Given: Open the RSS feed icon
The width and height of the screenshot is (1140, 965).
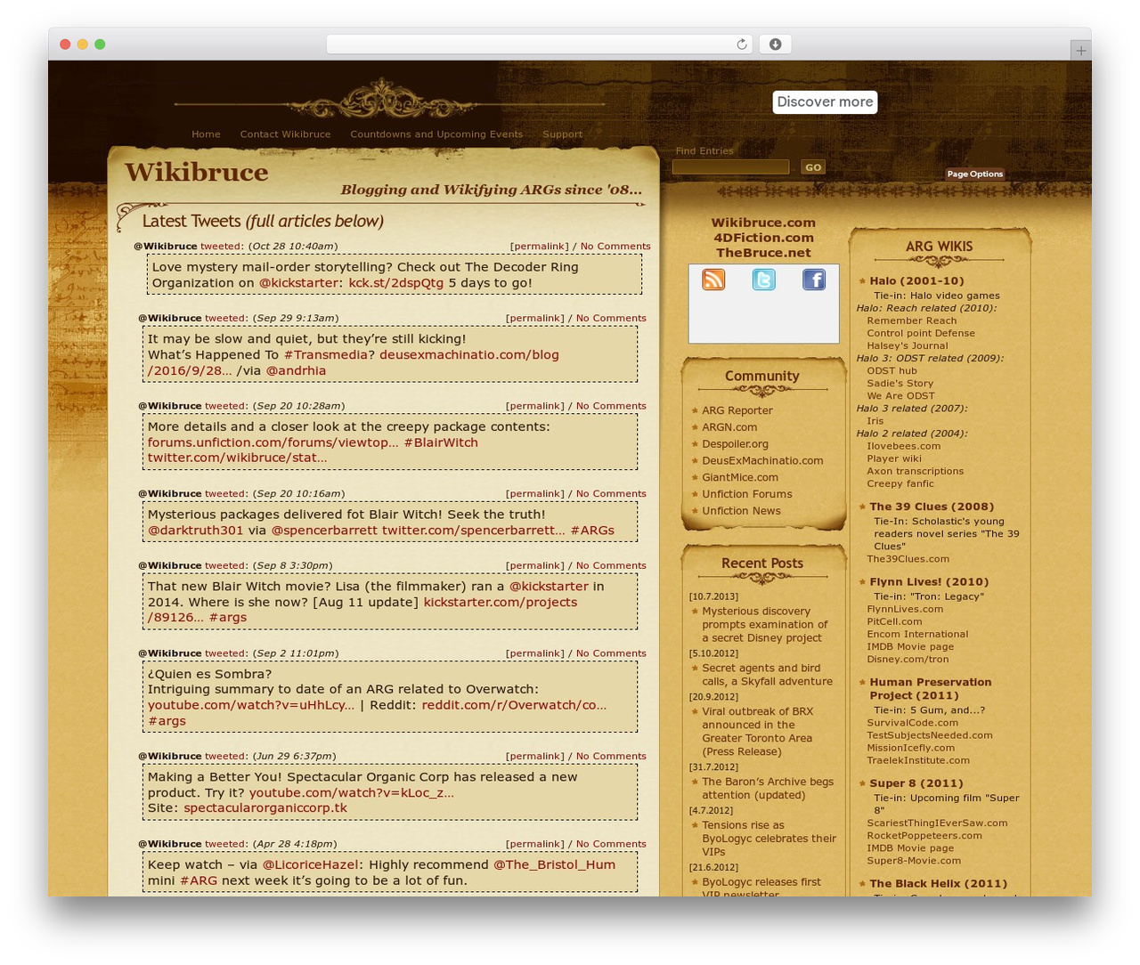Looking at the screenshot, I should pos(713,280).
